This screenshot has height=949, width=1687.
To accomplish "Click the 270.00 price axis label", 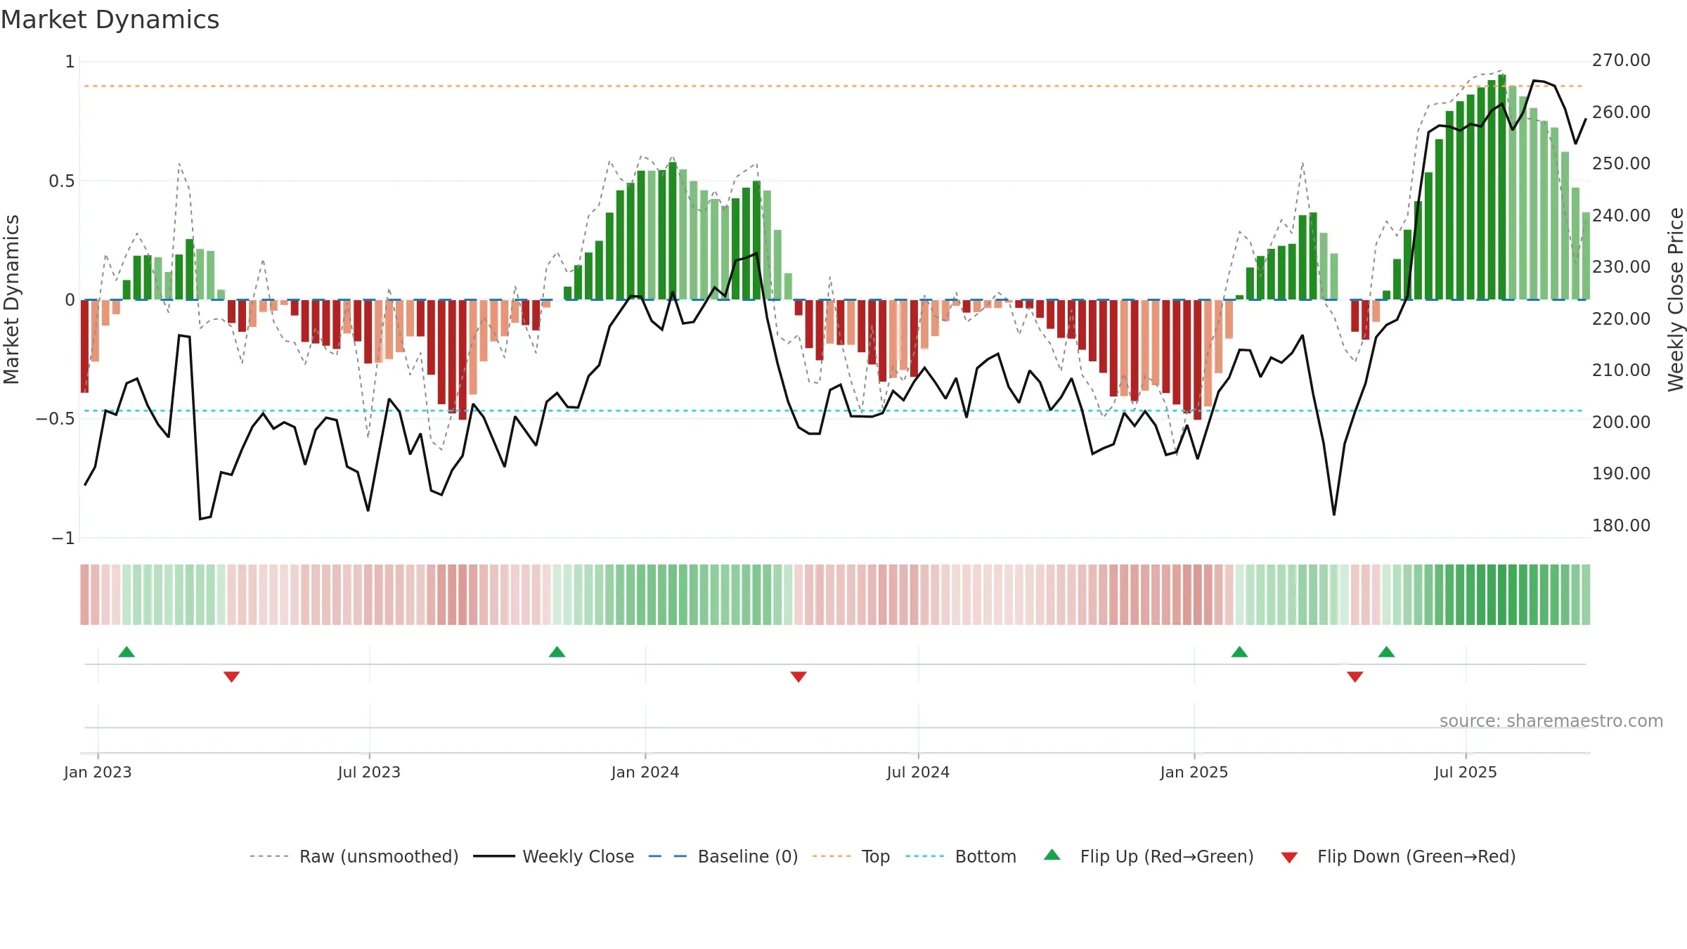I will point(1621,60).
